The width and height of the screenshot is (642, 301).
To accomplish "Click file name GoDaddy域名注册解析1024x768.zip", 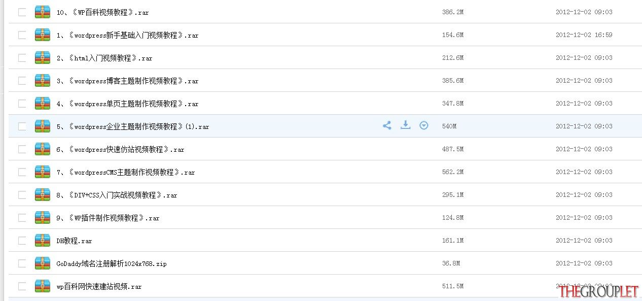I will pos(112,263).
